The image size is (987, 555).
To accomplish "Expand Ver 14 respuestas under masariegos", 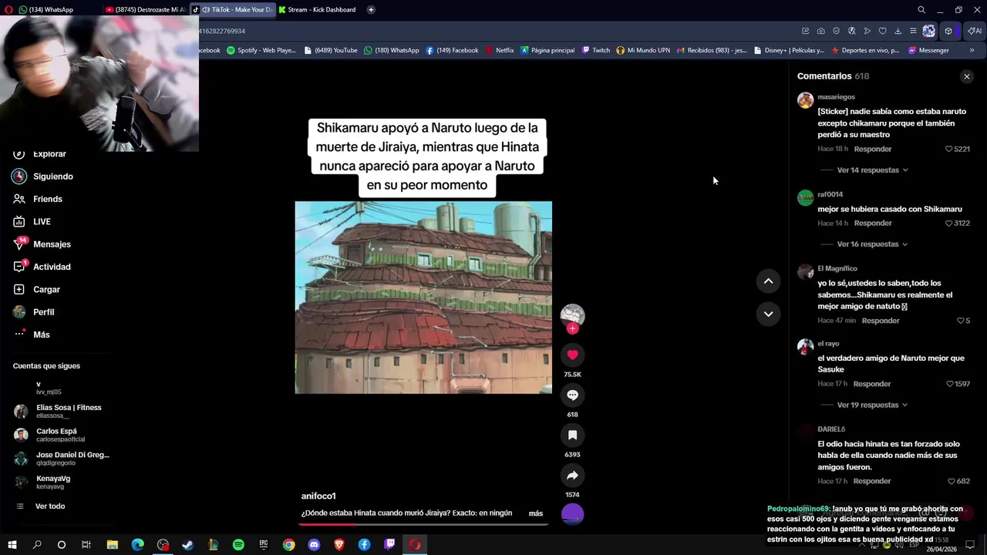I will pyautogui.click(x=872, y=170).
